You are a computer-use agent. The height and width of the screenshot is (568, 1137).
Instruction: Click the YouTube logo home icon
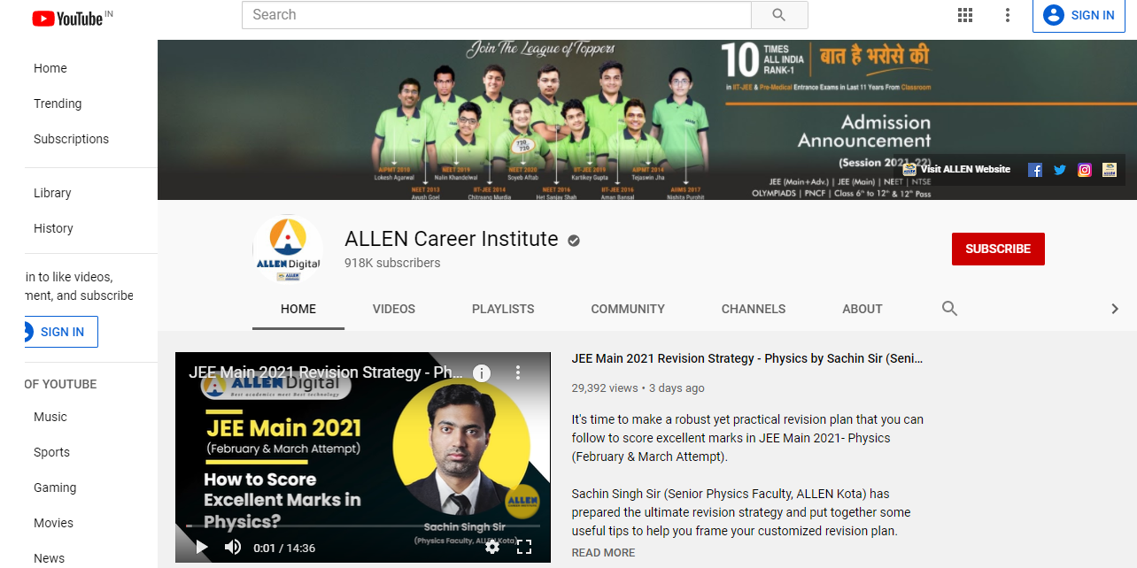67,17
